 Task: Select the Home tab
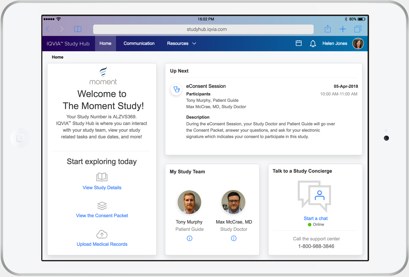[x=105, y=44]
